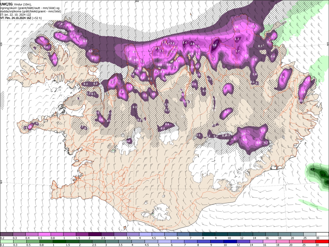
Task: Pick the darkest purple swatch labeled 2 in upper legend
Action: 95,234
